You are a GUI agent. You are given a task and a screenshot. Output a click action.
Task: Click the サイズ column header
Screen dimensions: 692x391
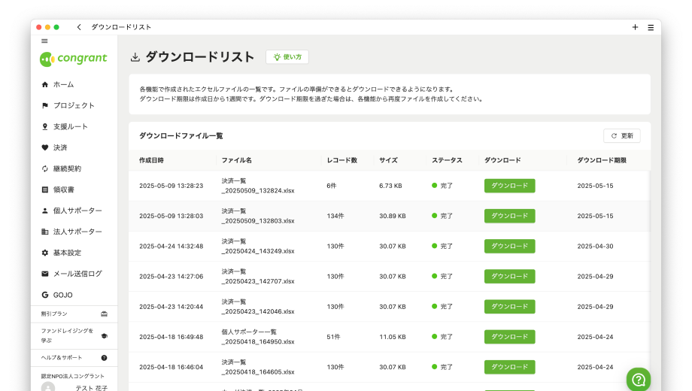388,160
